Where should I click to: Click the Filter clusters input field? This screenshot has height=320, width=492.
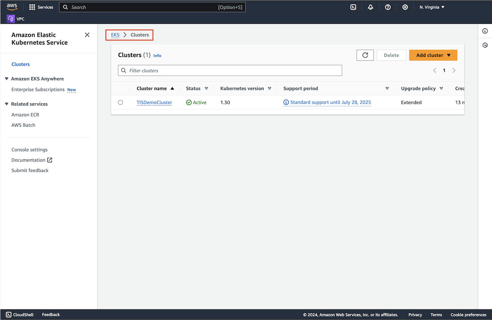pyautogui.click(x=230, y=70)
